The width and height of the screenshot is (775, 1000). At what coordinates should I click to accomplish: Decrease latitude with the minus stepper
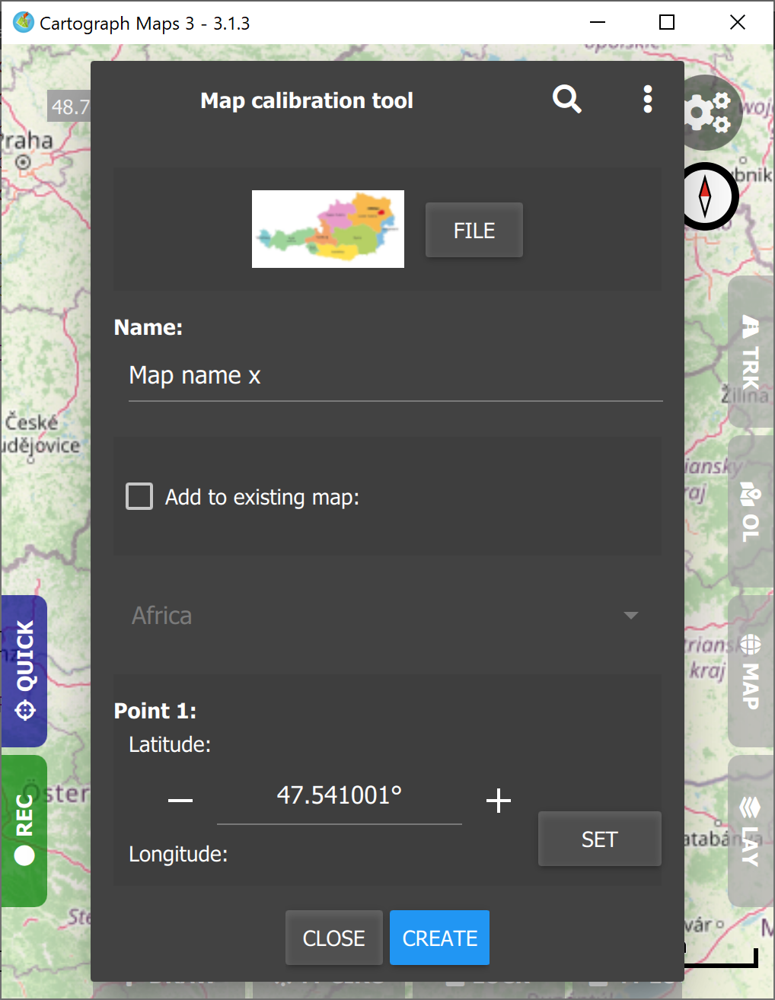pos(180,800)
